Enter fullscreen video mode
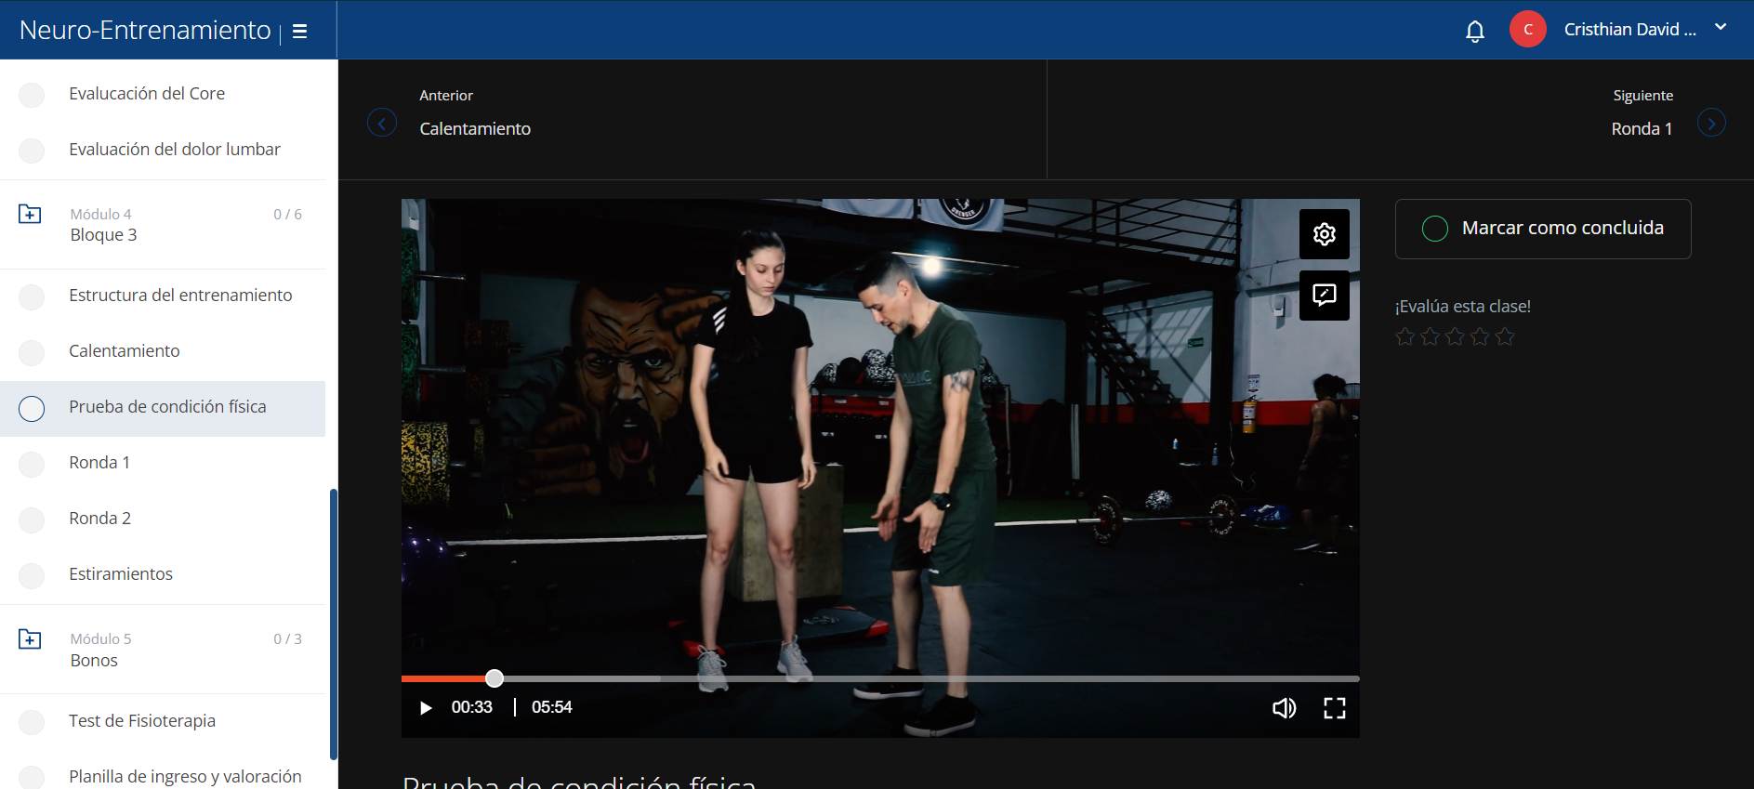 tap(1335, 708)
